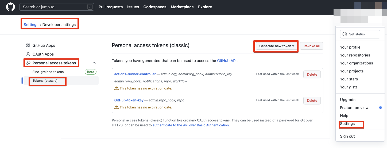Open the GitHub API link
This screenshot has width=387, height=148.
click(227, 61)
